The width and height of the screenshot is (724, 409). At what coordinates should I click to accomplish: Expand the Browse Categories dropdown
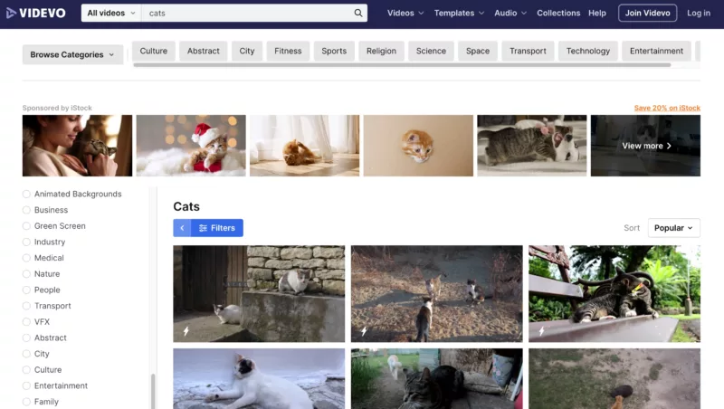coord(72,54)
